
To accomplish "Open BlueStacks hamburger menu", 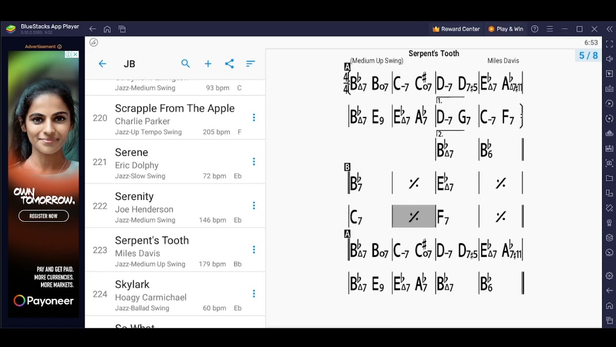I will pyautogui.click(x=550, y=29).
